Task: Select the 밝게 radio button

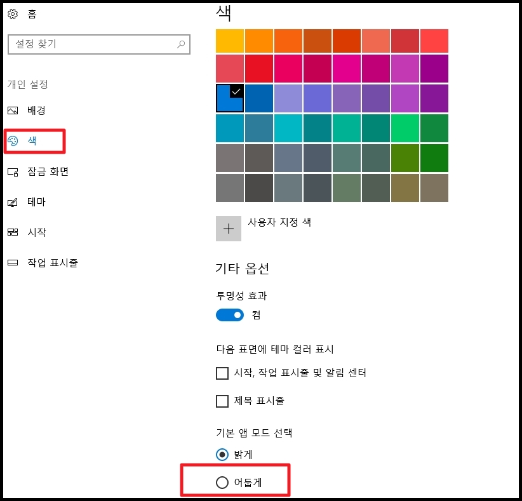Action: 222,455
